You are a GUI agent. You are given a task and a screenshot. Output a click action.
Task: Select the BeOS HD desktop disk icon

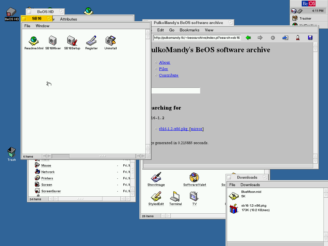(x=12, y=12)
